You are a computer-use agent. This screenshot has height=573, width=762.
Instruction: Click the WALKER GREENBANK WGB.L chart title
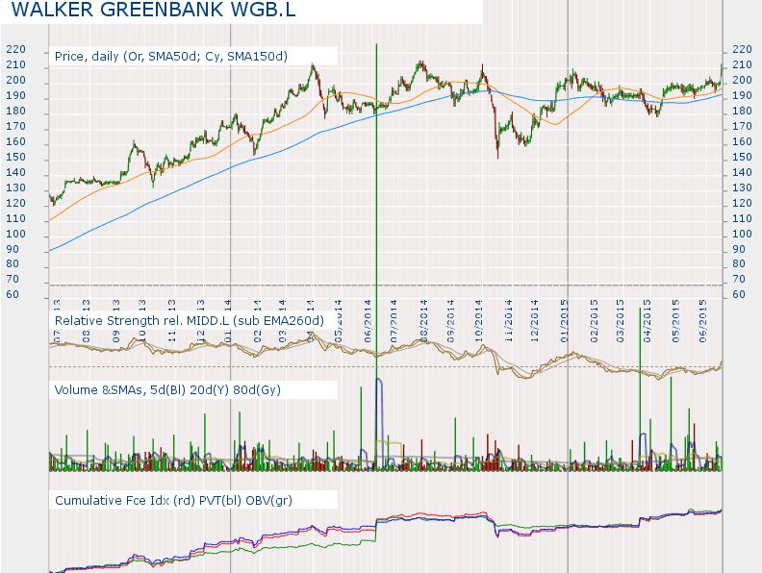(x=153, y=10)
